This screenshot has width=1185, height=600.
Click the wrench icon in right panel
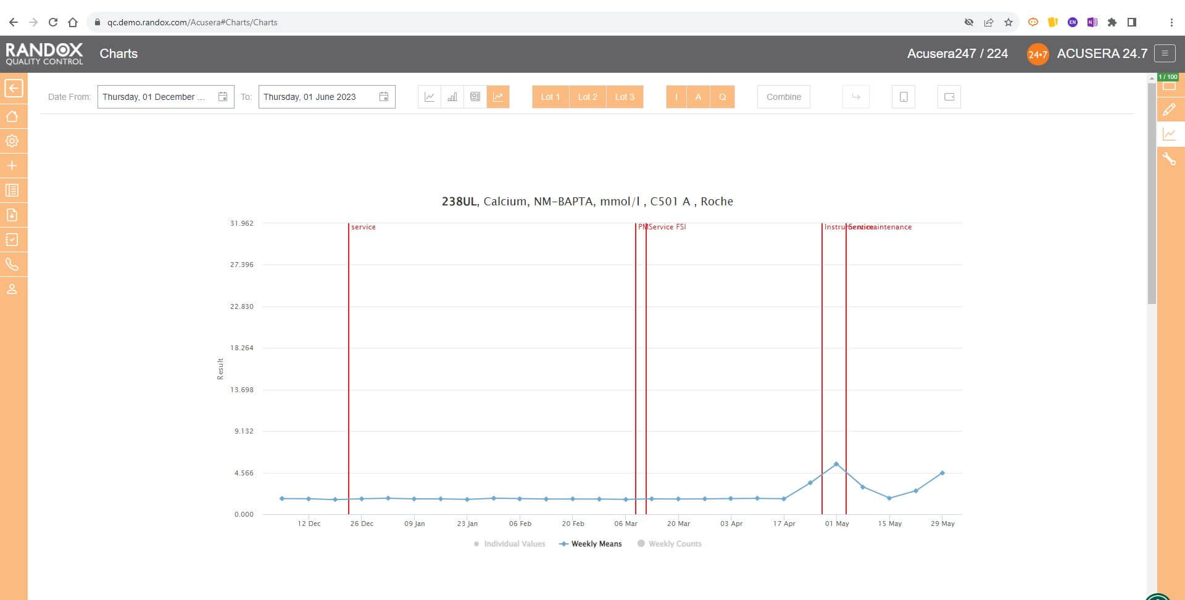coord(1170,159)
